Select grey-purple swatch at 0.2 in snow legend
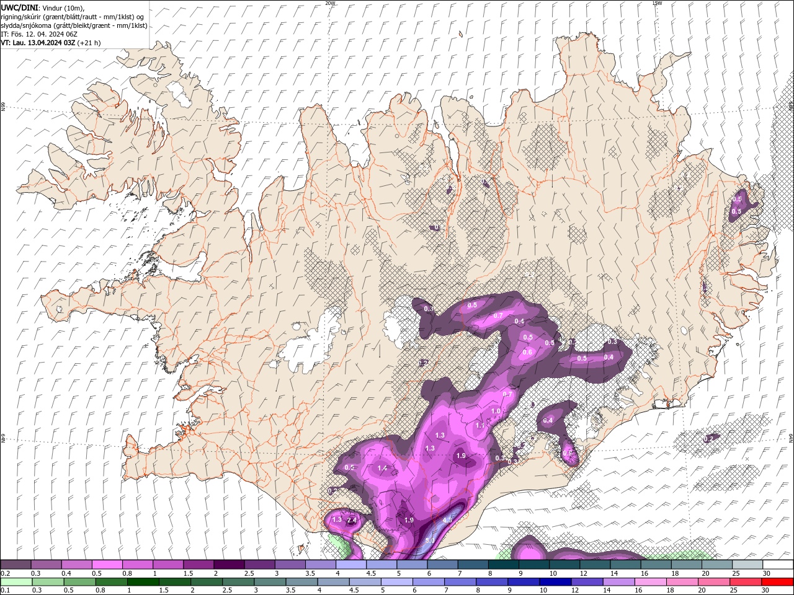The width and height of the screenshot is (794, 595). click(x=16, y=565)
